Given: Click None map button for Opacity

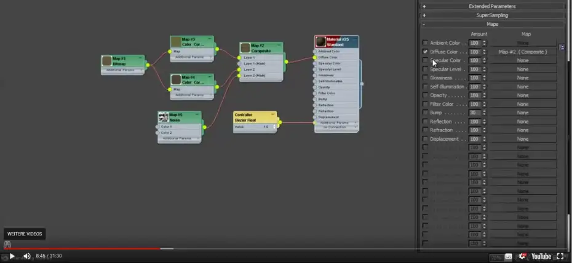Looking at the screenshot, I should click(523, 95).
